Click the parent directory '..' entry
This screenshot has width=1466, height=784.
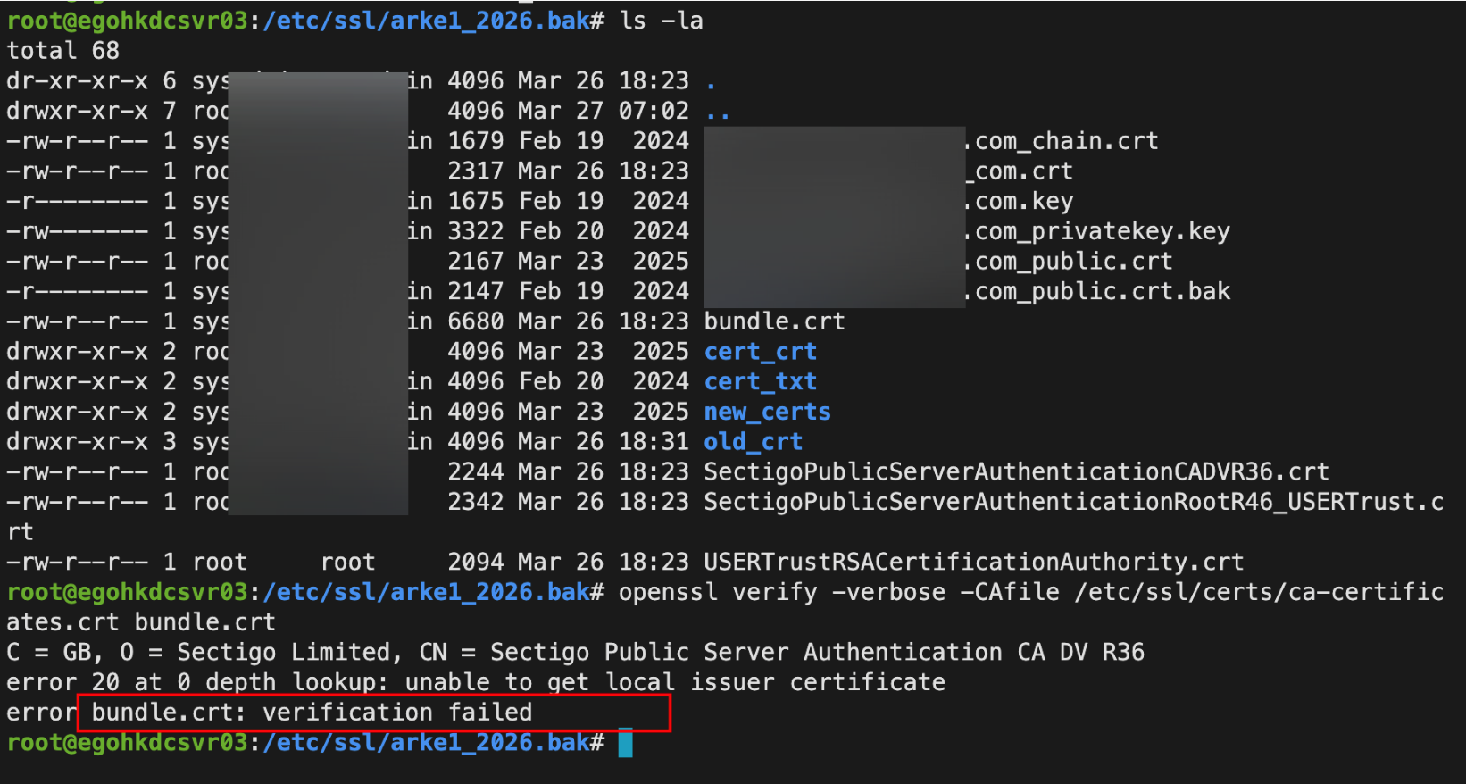(x=717, y=112)
